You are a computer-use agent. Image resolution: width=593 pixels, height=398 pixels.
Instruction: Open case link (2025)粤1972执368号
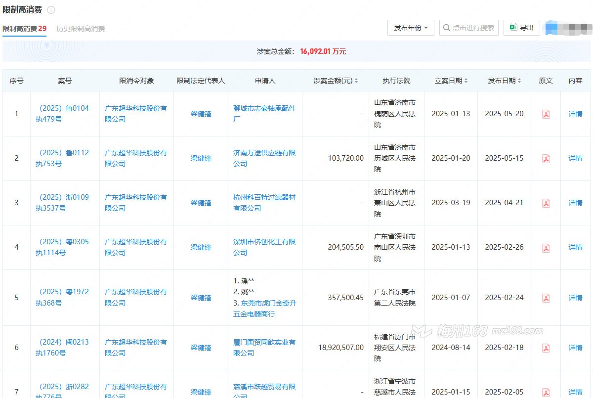62,297
